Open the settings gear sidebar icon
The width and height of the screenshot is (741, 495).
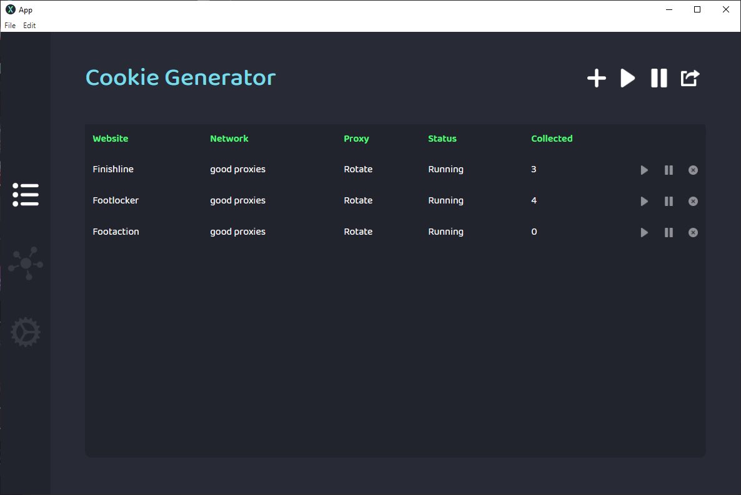pos(26,332)
